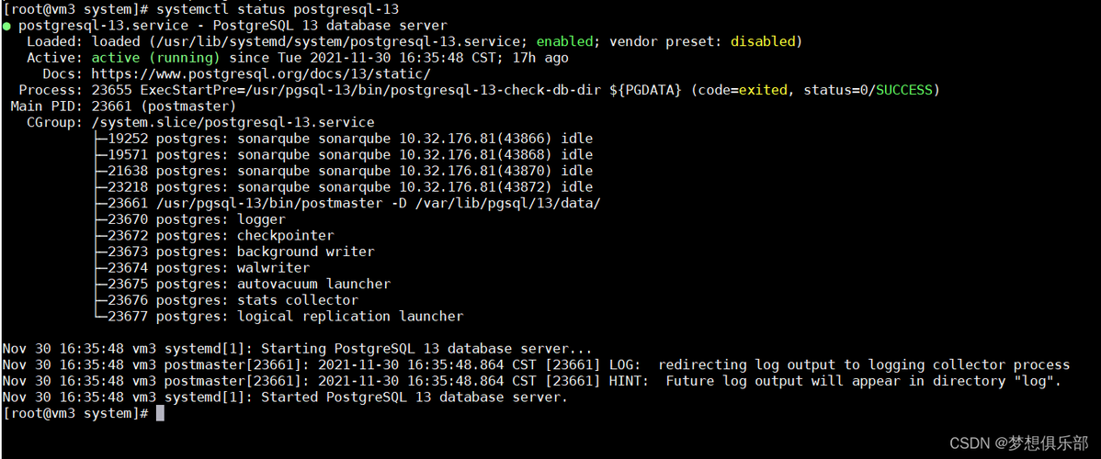Viewport: 1101px width, 459px height.
Task: Click the yellow 'disabled' vendor preset value
Action: [764, 42]
